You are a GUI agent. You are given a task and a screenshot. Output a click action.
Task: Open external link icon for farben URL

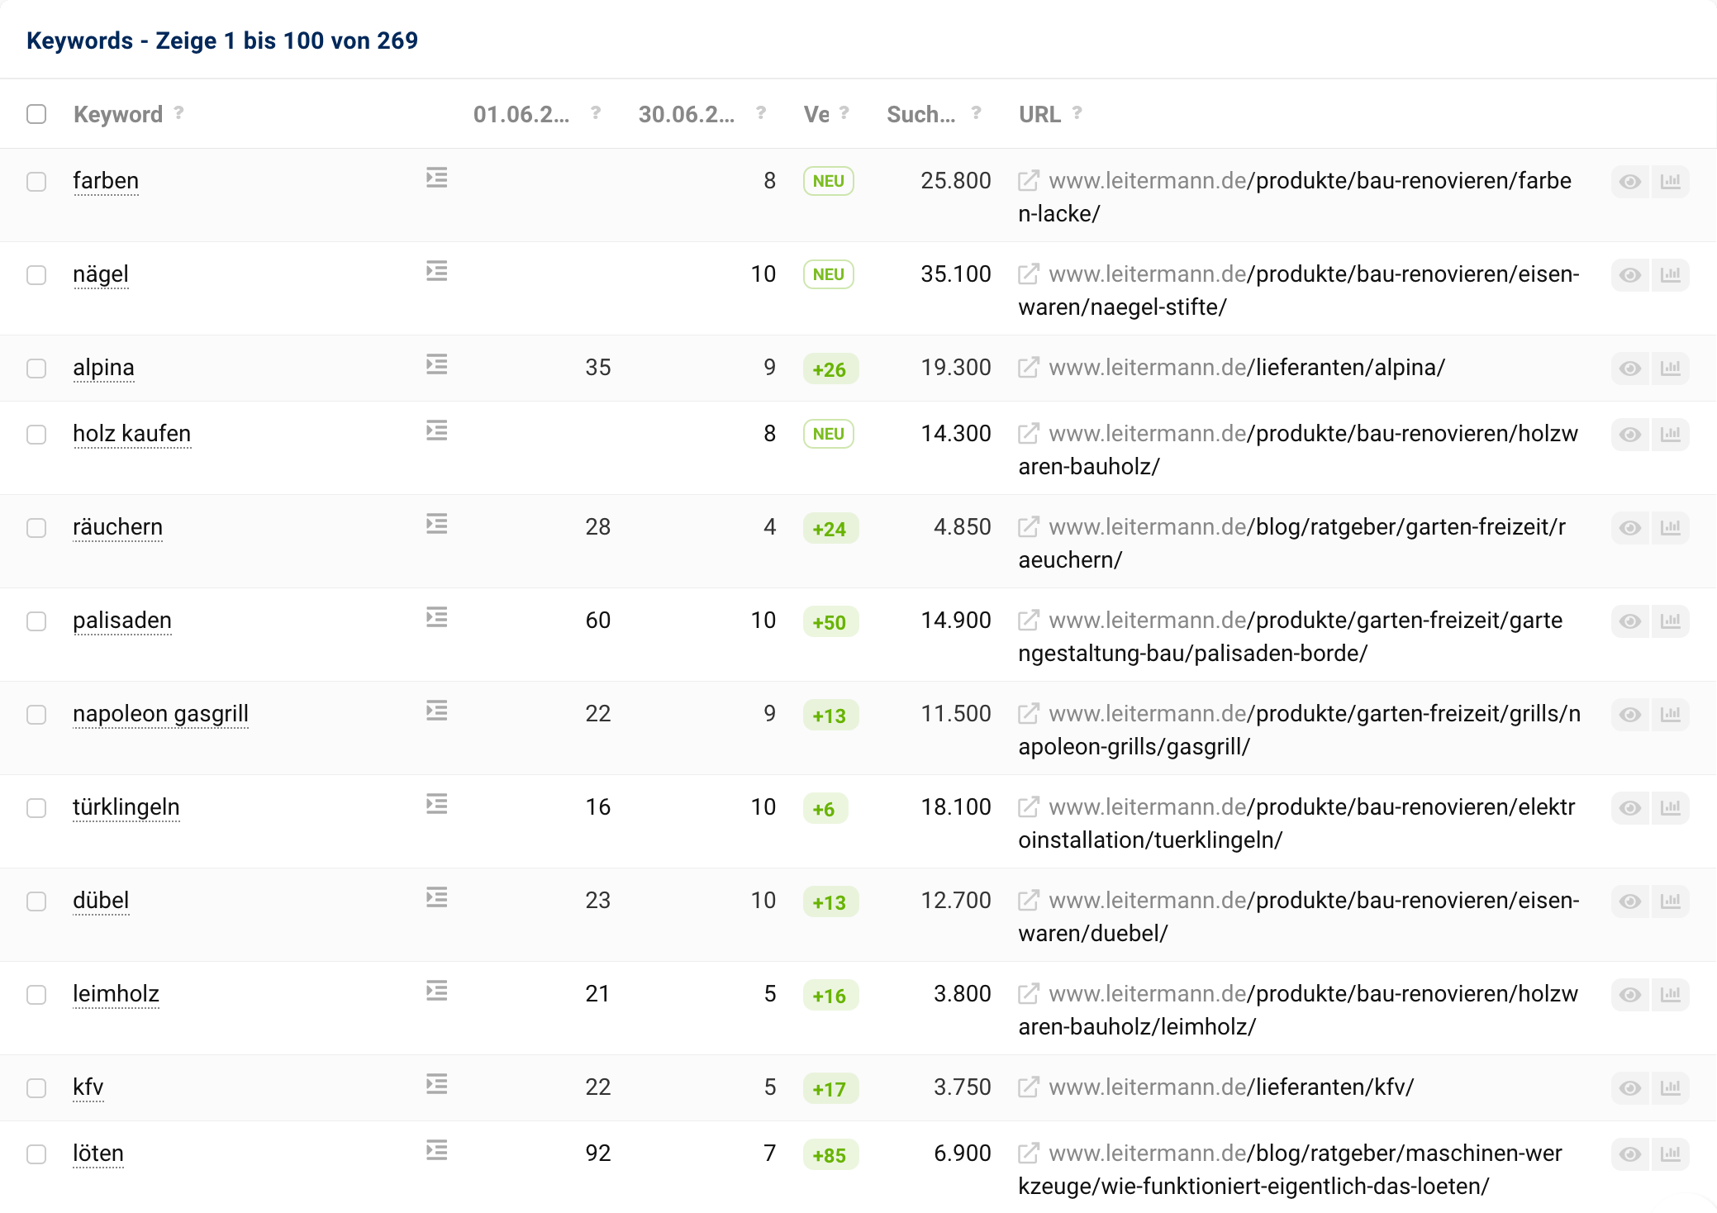coord(1028,181)
